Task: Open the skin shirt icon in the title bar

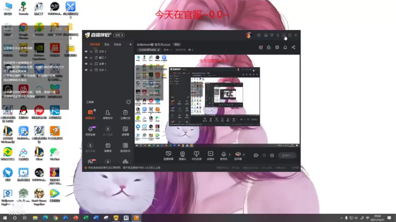Action: 272,35
